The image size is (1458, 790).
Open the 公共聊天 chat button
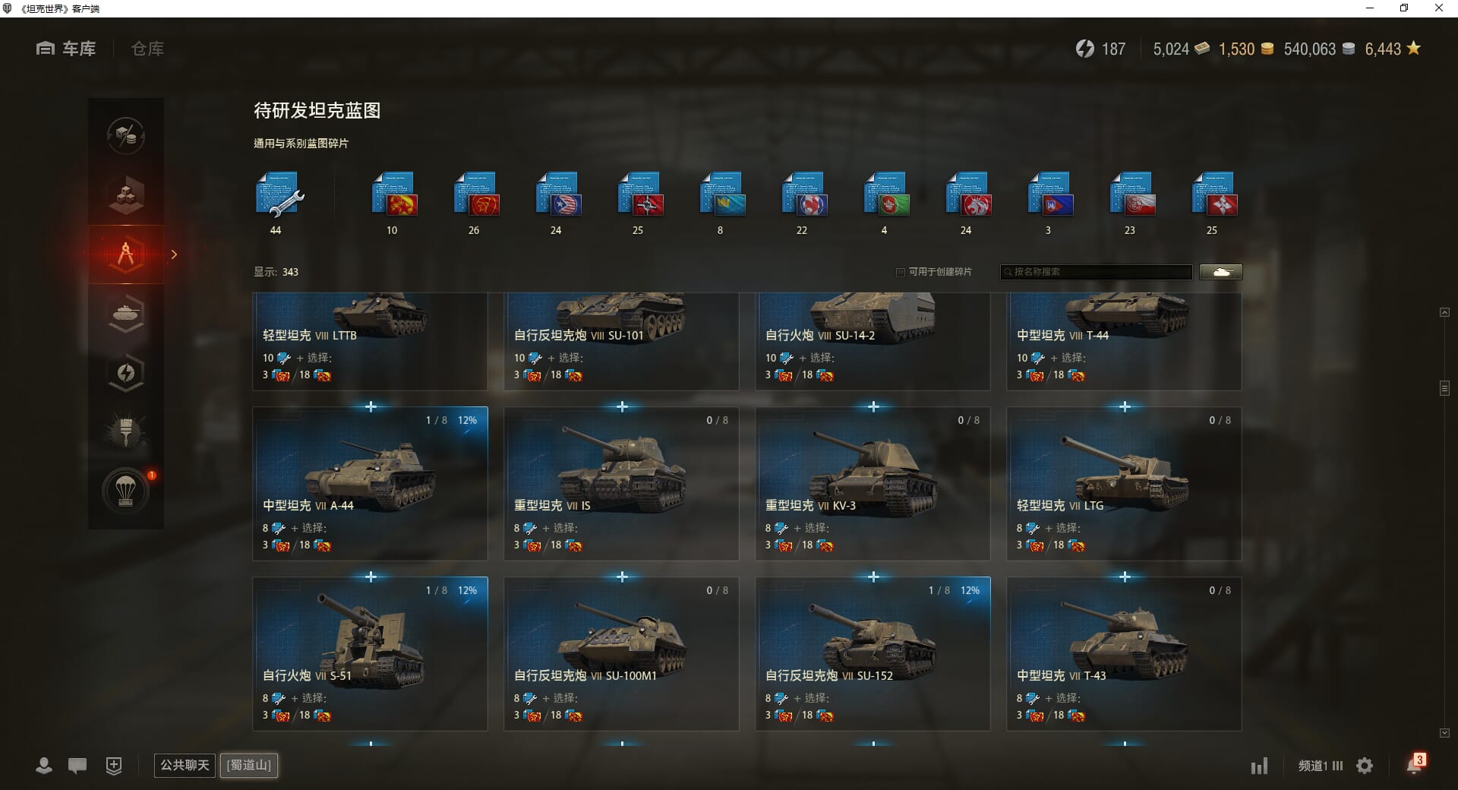click(x=185, y=765)
